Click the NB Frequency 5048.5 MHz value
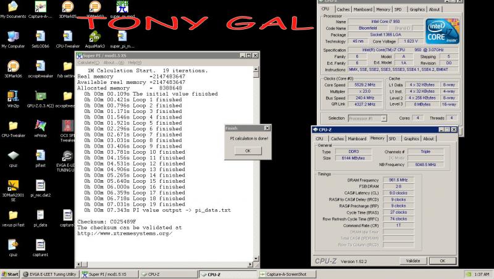This screenshot has height=279, width=494. pyautogui.click(x=425, y=164)
